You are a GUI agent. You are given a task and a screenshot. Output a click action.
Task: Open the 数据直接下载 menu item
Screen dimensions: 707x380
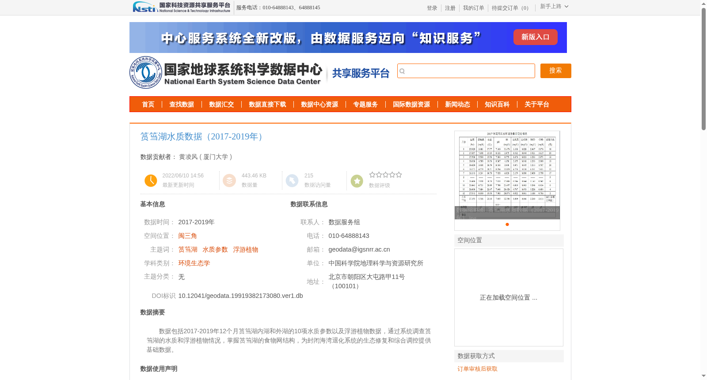click(x=267, y=105)
